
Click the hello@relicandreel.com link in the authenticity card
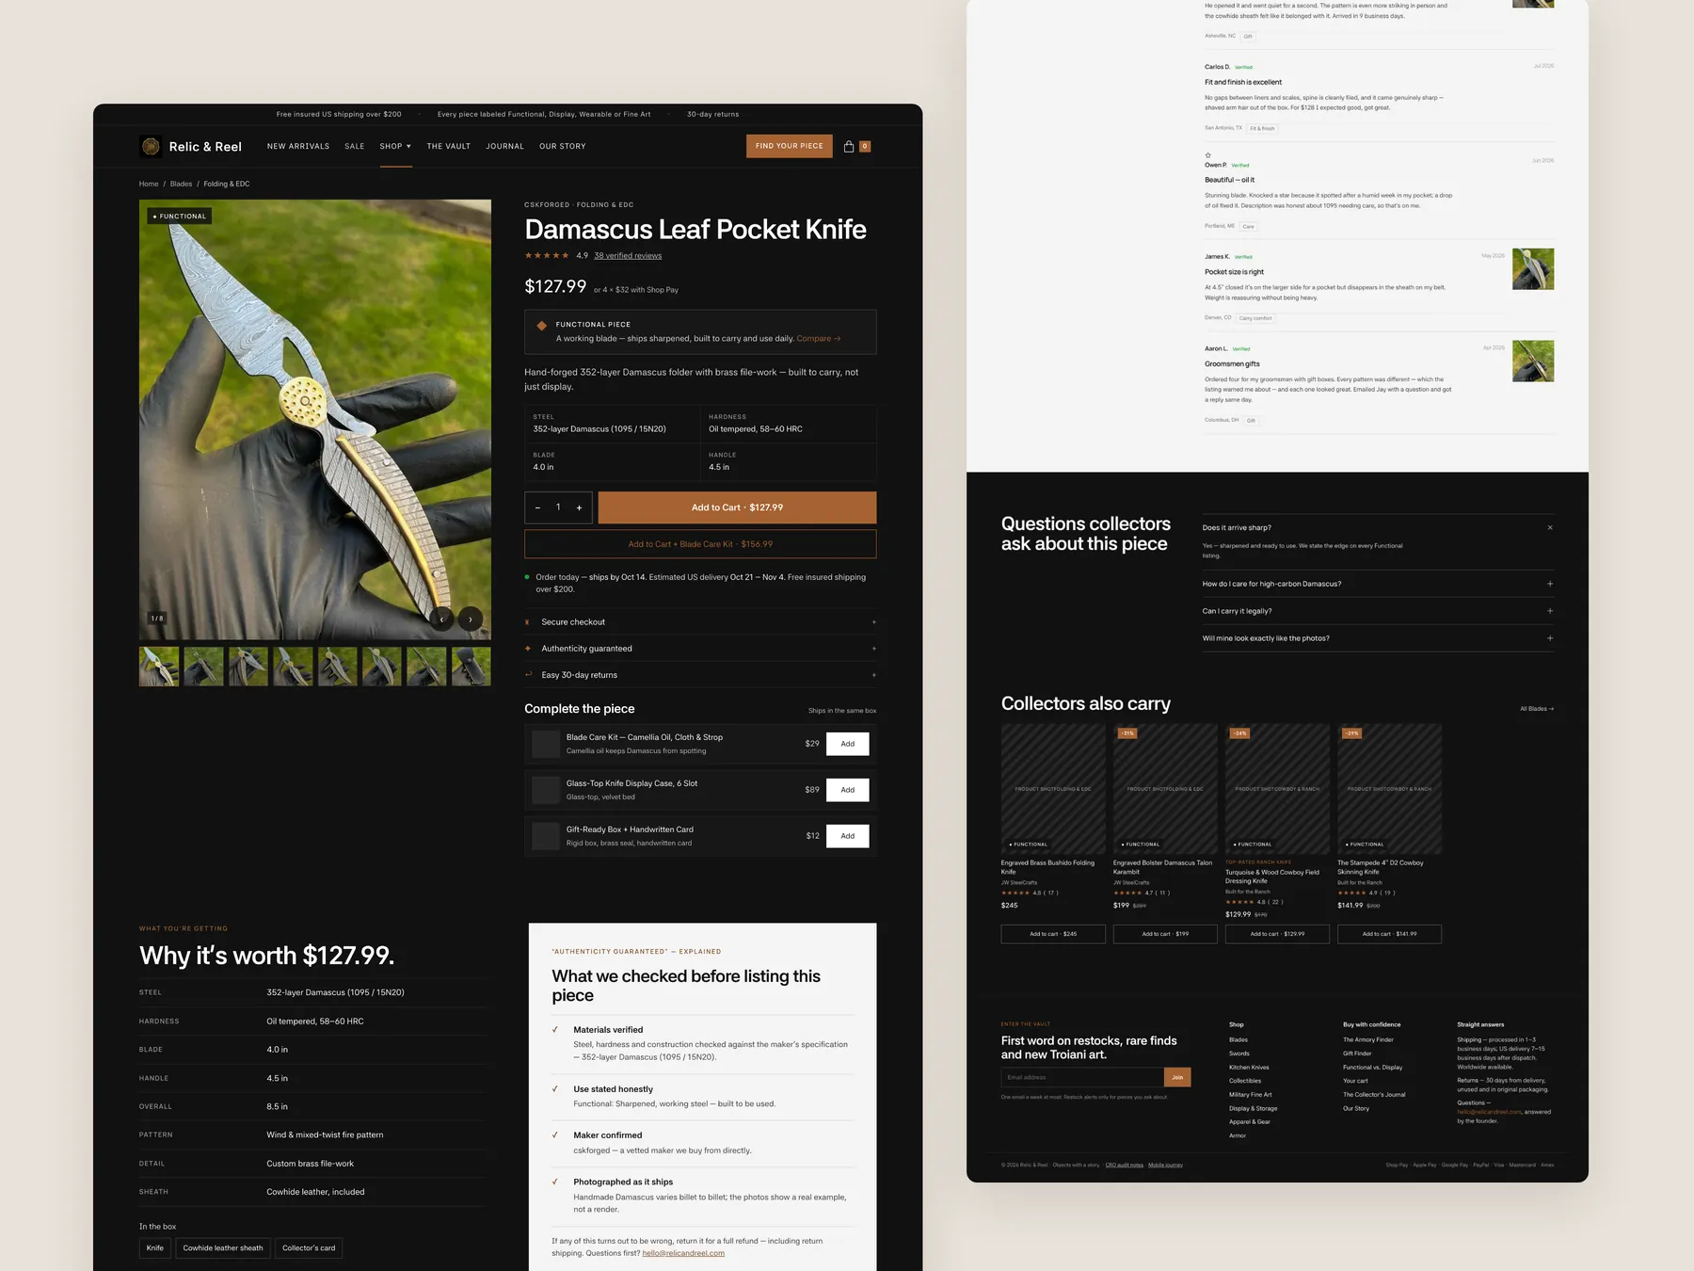coord(683,1253)
